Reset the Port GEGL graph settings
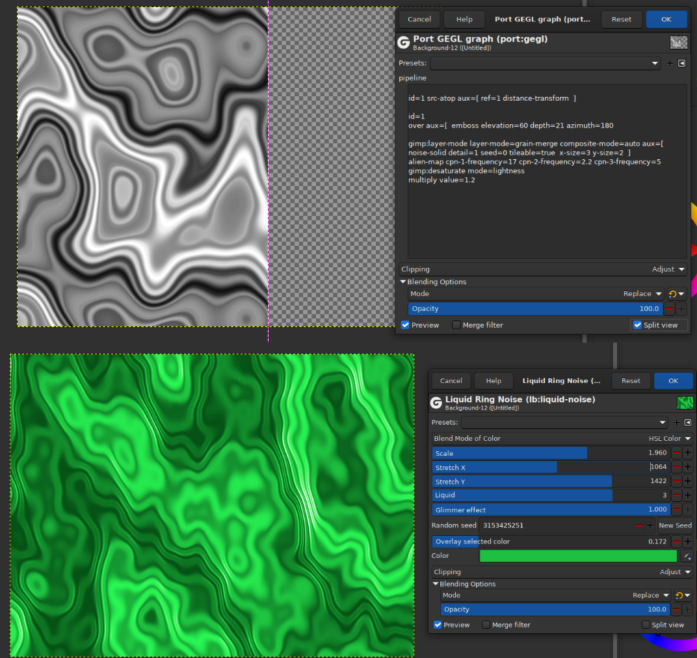The height and width of the screenshot is (658, 697). pos(621,19)
